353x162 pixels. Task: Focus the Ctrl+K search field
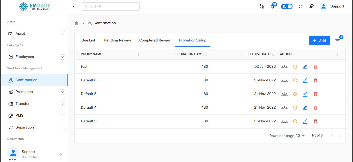pyautogui.click(x=111, y=6)
